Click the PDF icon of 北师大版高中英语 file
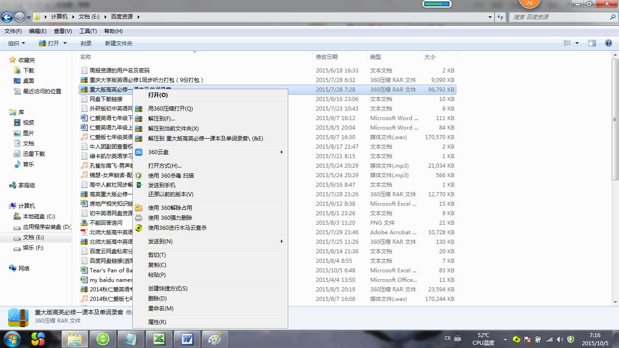This screenshot has height=348, width=619. coord(84,232)
